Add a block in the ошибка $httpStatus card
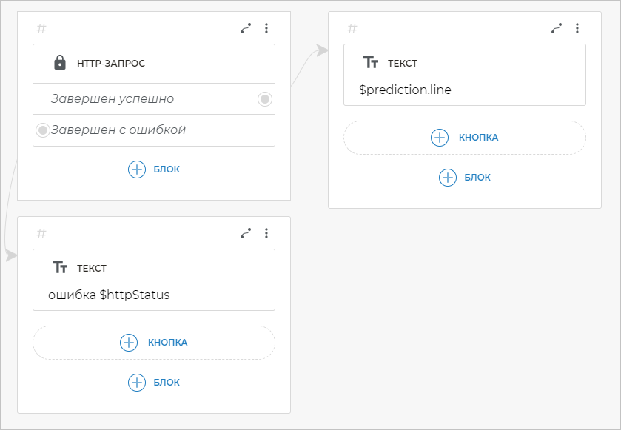The image size is (621, 430). 154,383
